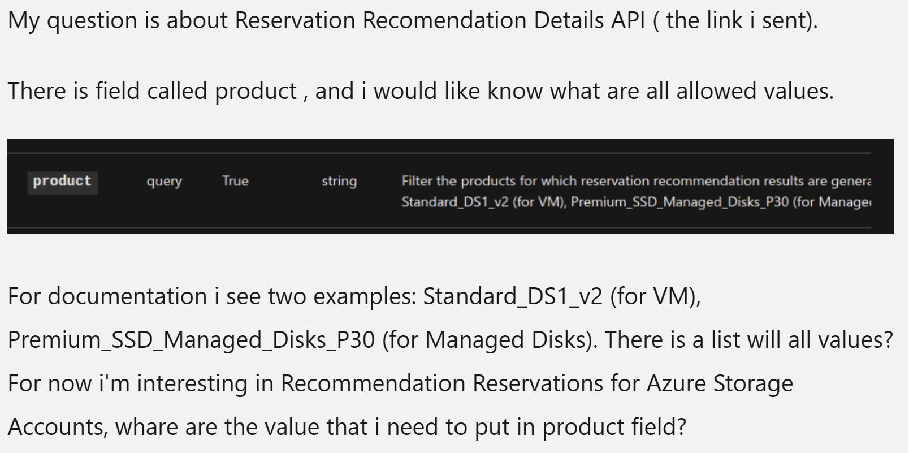This screenshot has height=453, width=909.
Task: Click "Reservation Recomendation Details API" phrase
Action: coord(439,20)
